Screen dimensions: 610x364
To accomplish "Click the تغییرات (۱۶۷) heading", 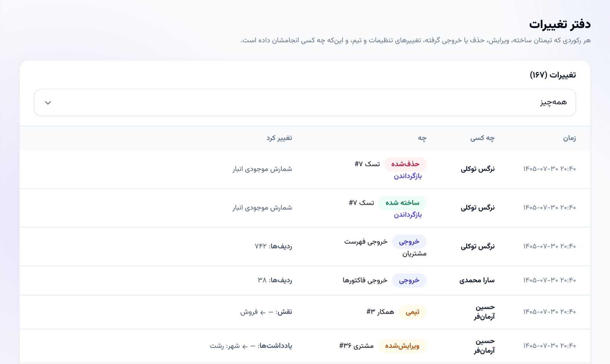I will (553, 75).
